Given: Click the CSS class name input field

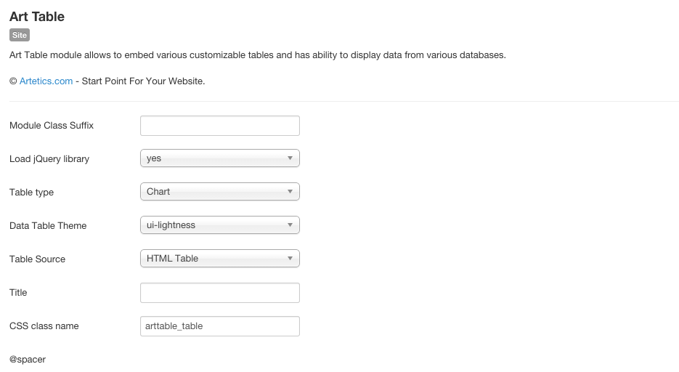Looking at the screenshot, I should click(x=220, y=326).
